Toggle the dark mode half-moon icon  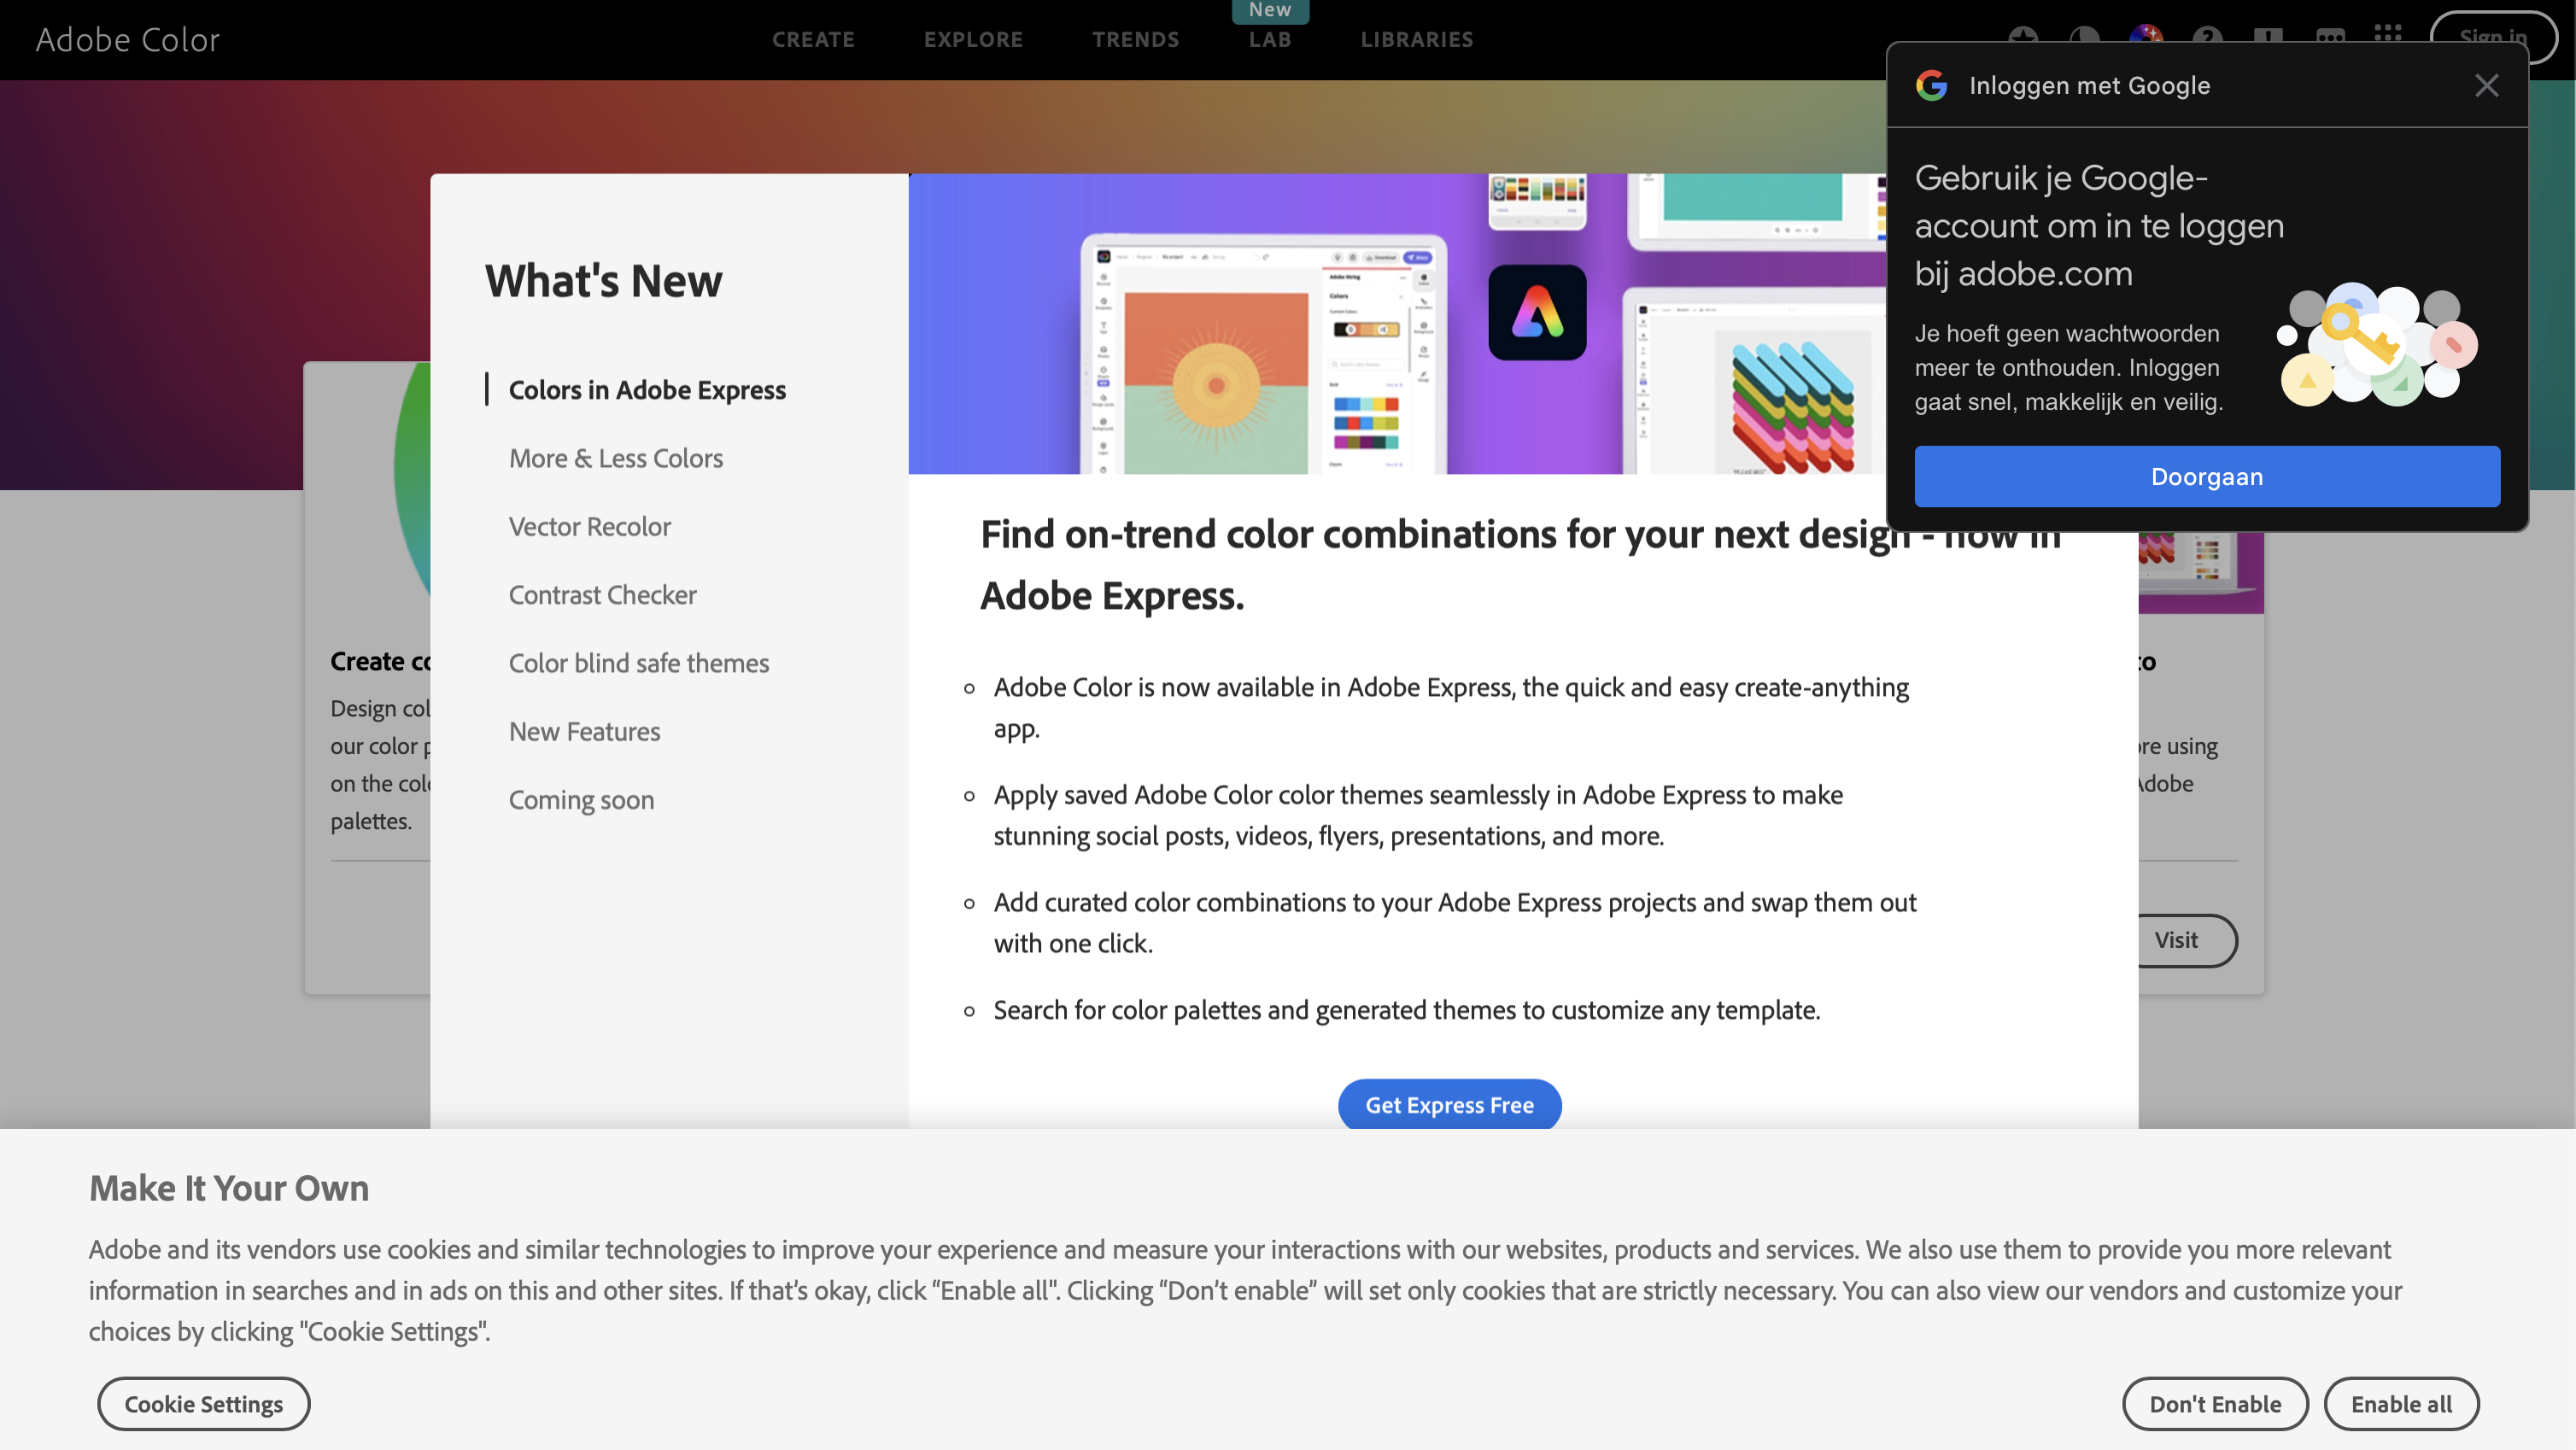pos(2084,34)
